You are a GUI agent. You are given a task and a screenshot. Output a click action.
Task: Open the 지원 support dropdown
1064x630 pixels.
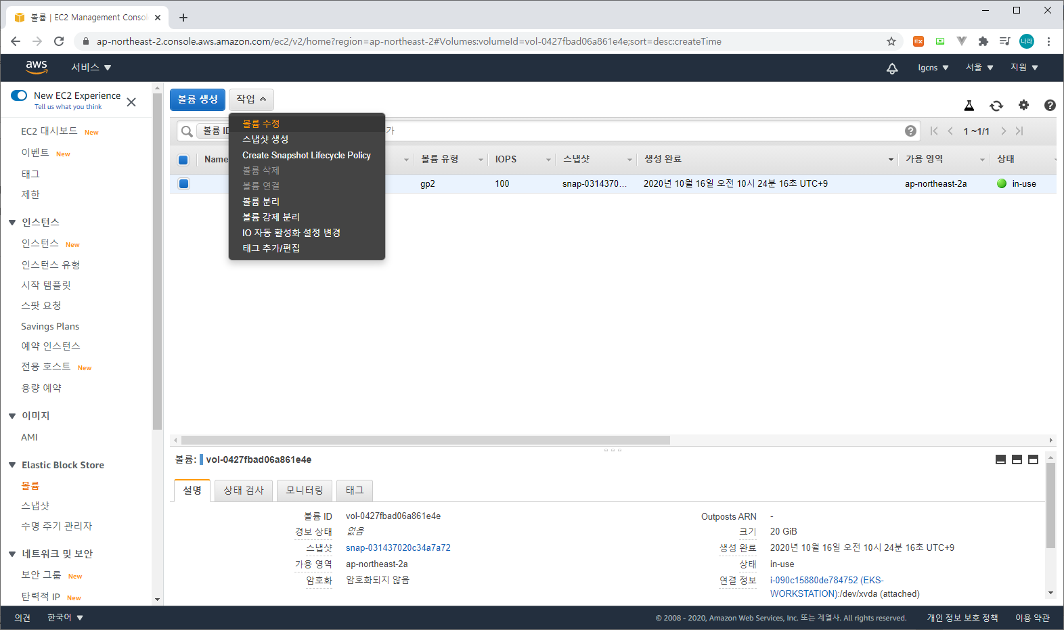pos(1024,68)
